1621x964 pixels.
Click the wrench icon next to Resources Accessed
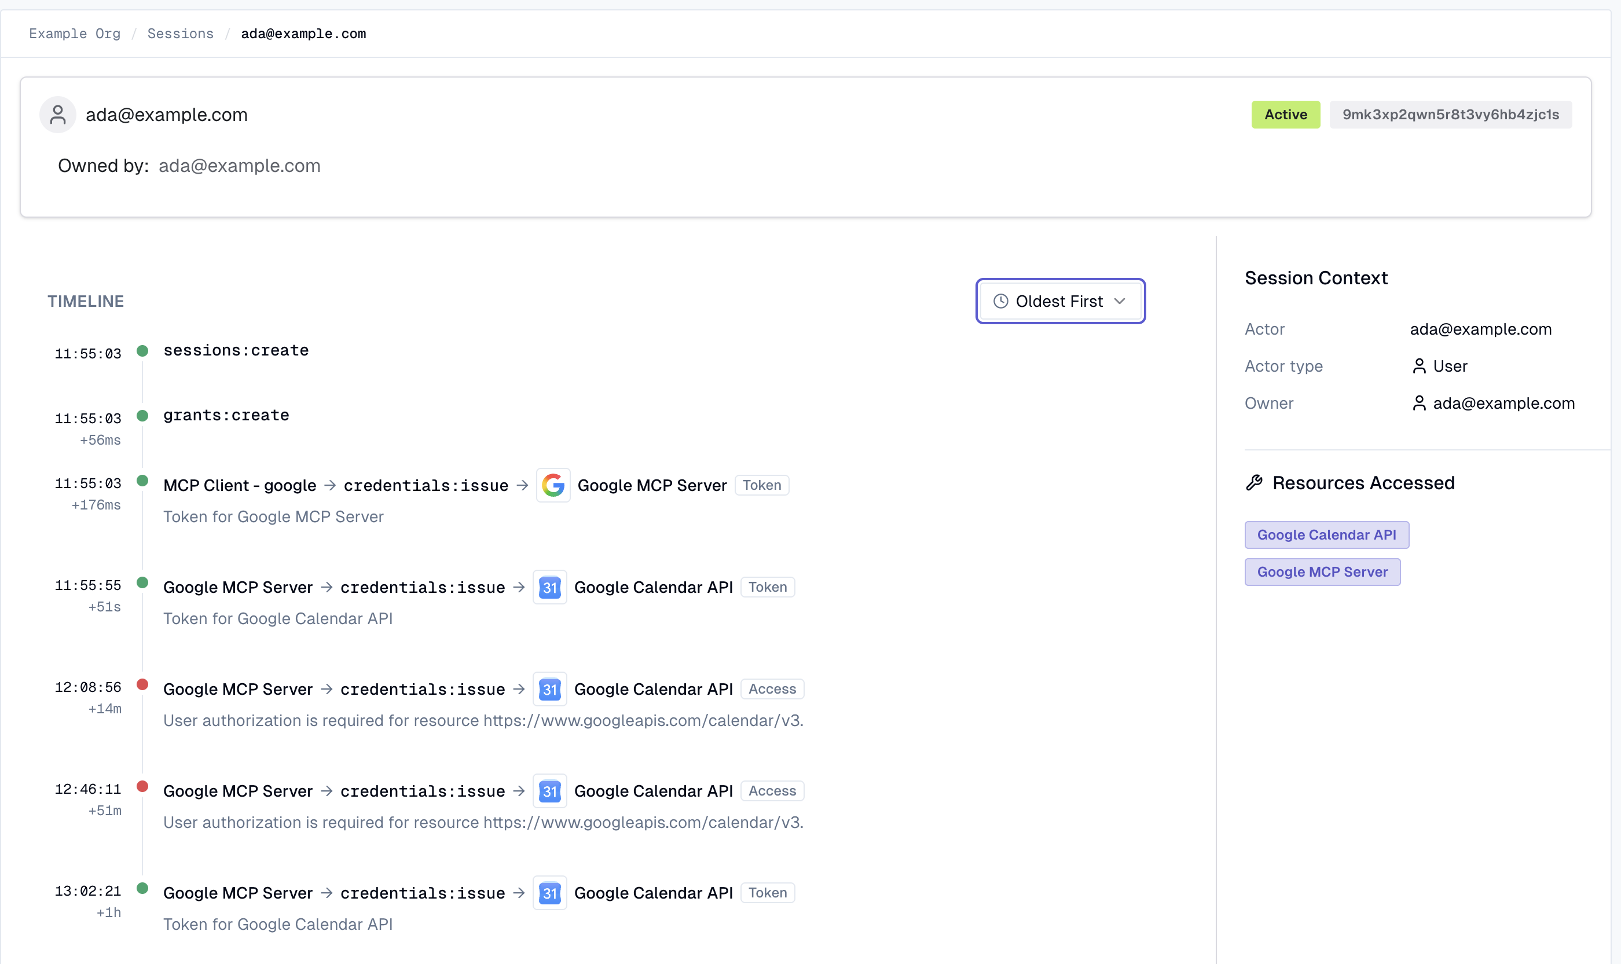point(1254,483)
